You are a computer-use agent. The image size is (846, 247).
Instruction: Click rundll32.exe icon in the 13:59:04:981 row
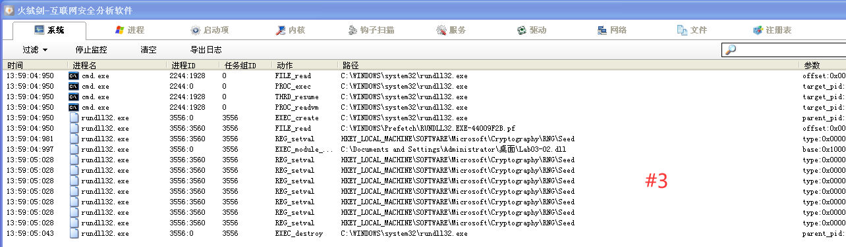(x=74, y=139)
